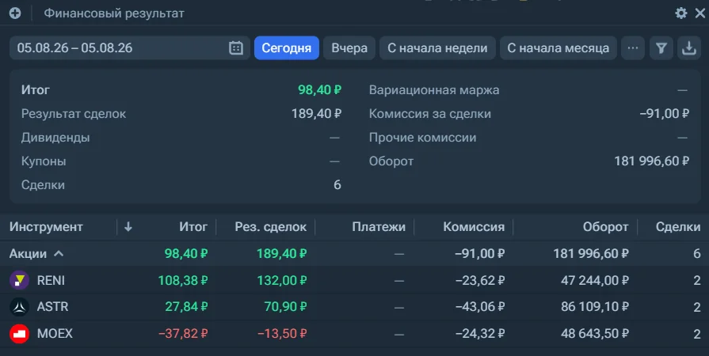Click MOEX turnover 48 643,50 ₽

[x=595, y=334]
